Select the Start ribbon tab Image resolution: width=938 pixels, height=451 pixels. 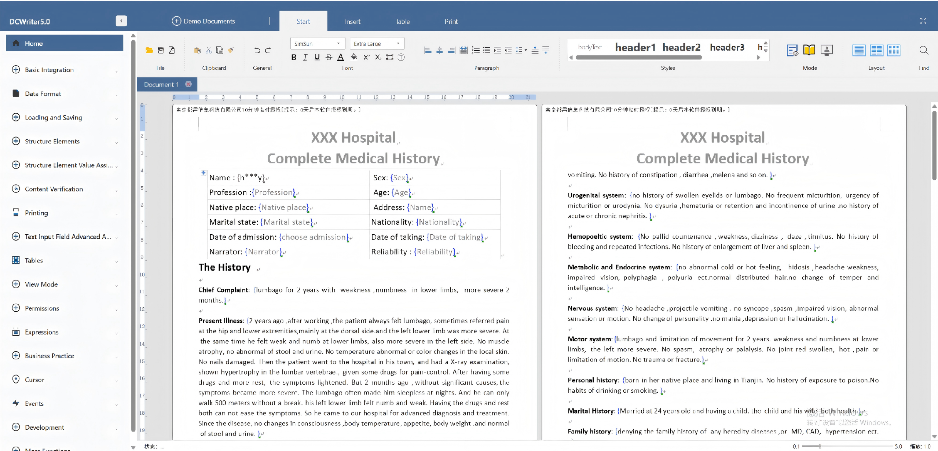303,21
